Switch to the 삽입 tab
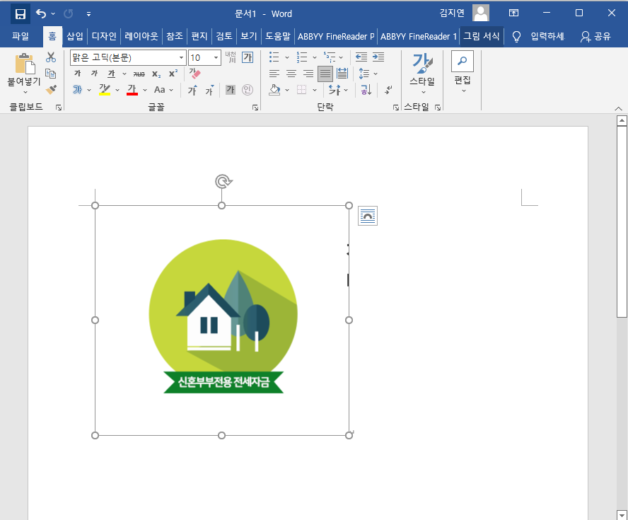 coord(75,37)
